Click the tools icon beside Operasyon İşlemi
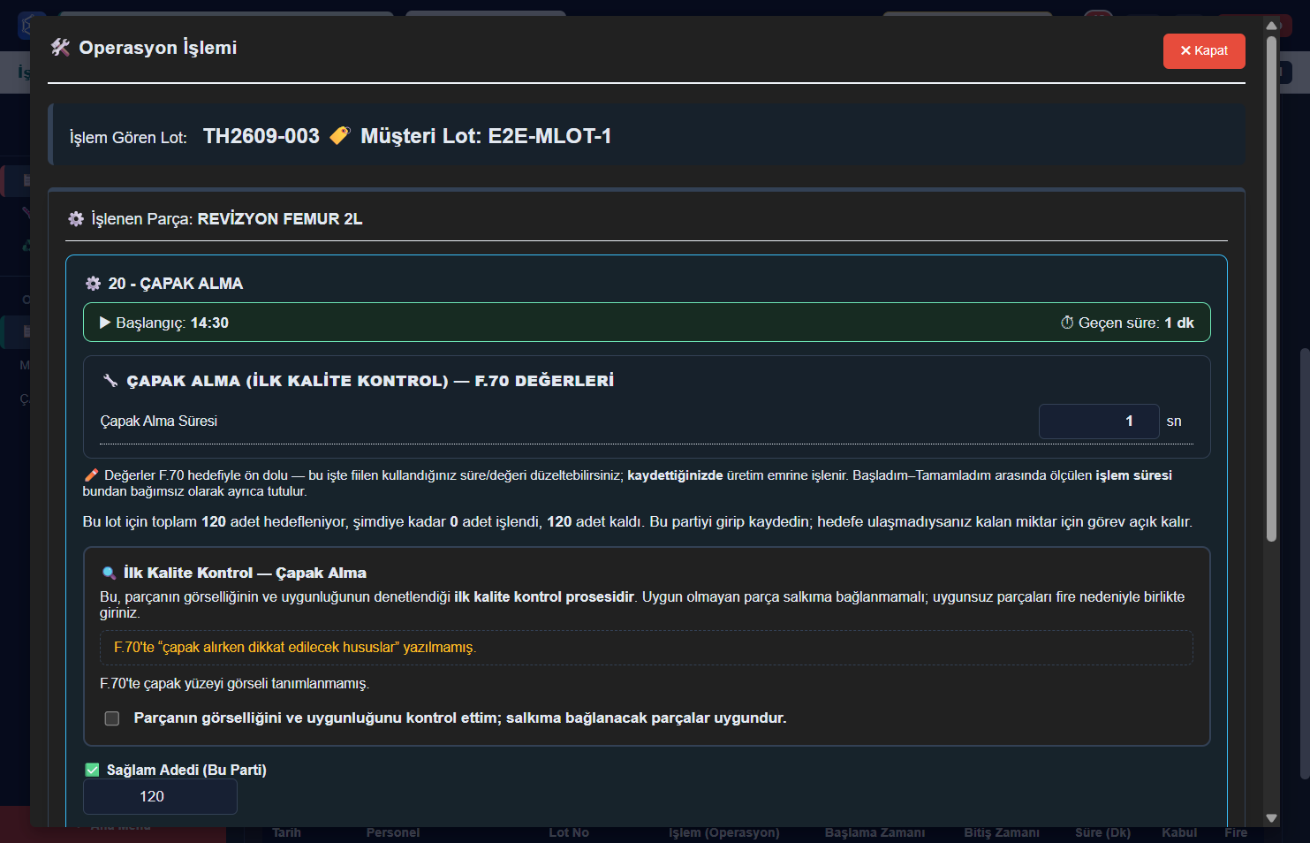The image size is (1310, 843). pyautogui.click(x=60, y=48)
